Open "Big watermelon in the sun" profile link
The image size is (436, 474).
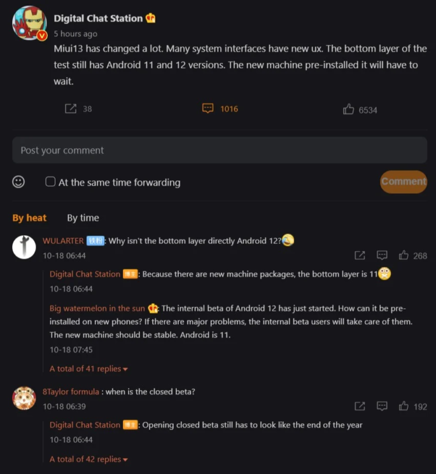coord(97,308)
